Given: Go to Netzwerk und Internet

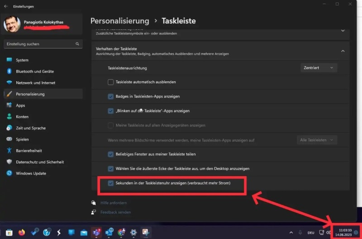Looking at the screenshot, I should pos(35,83).
